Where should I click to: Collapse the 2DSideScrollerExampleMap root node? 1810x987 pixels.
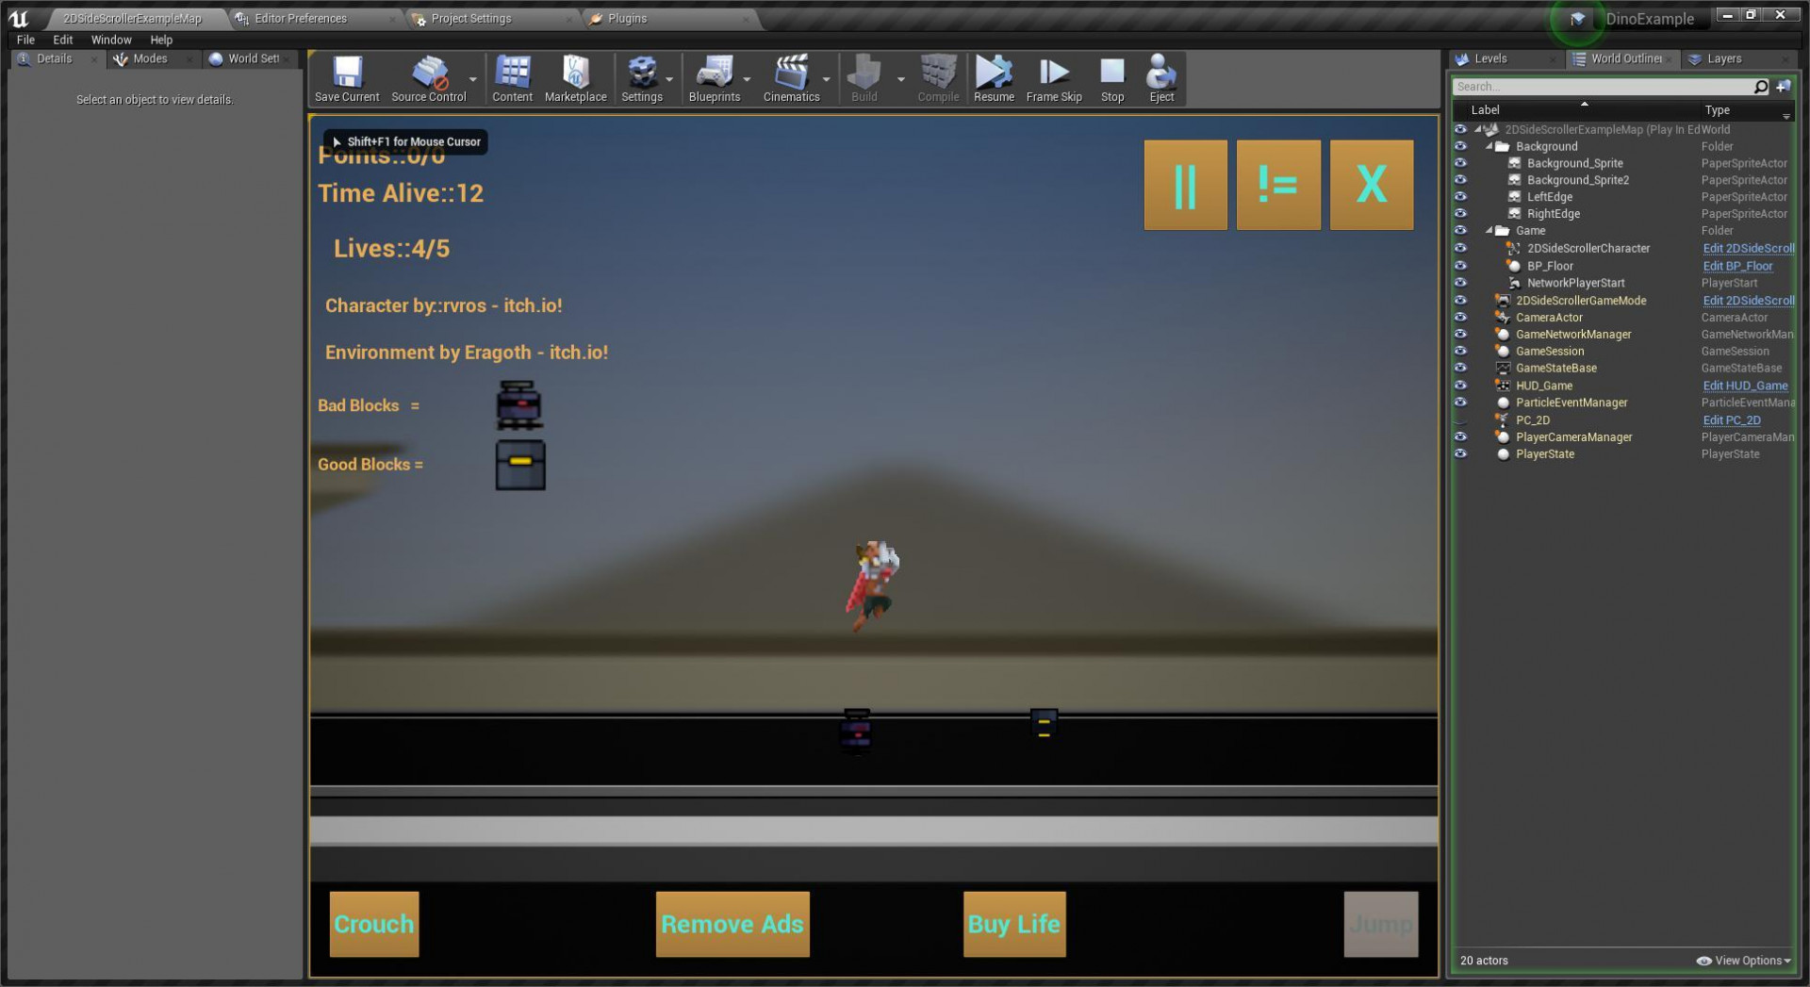point(1478,130)
